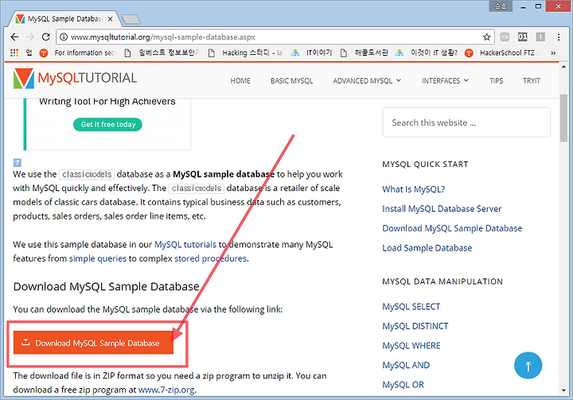Click orange Download MySQL Sample Database button
Viewport: 573px width, 400px height.
(93, 343)
